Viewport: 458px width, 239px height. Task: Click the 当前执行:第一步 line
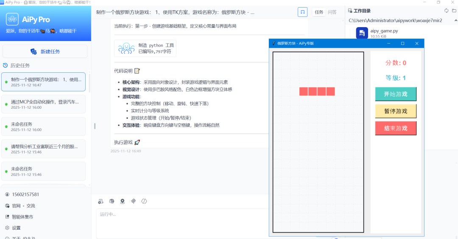point(175,26)
